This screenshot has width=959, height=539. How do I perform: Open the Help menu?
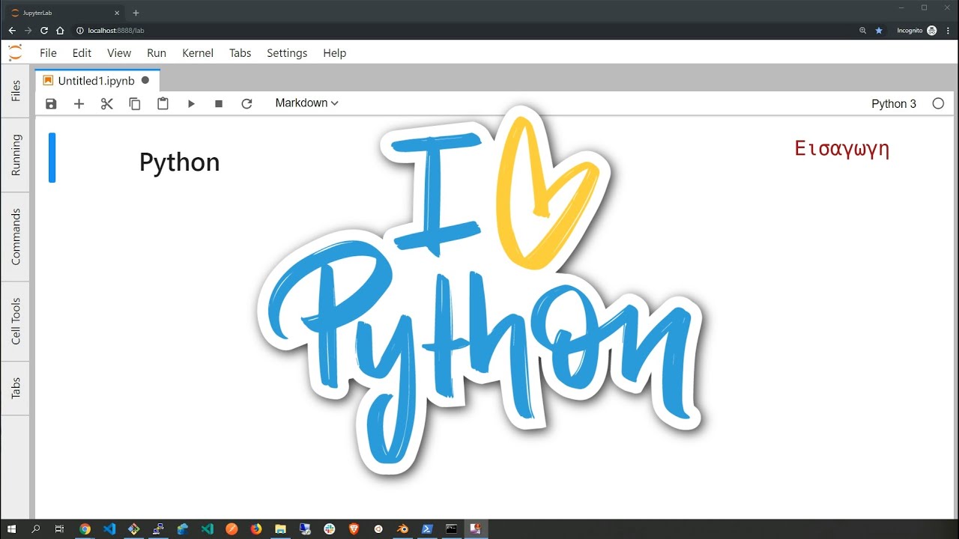click(x=334, y=53)
